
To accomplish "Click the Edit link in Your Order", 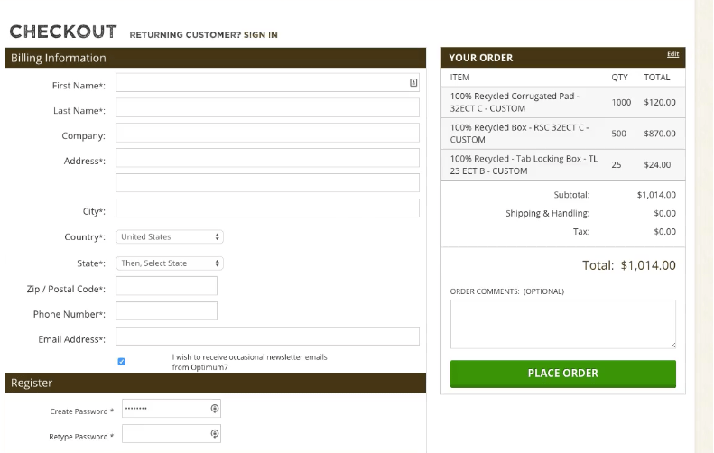I will (x=673, y=54).
